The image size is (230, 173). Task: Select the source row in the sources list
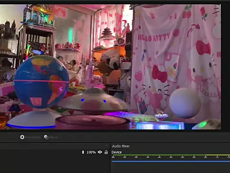click(x=54, y=152)
